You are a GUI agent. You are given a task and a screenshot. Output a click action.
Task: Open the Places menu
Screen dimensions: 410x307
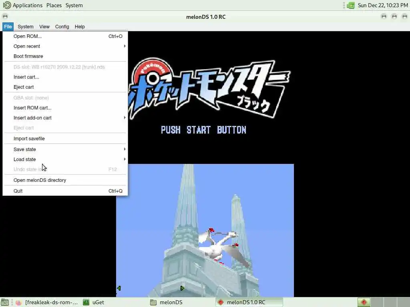(54, 5)
